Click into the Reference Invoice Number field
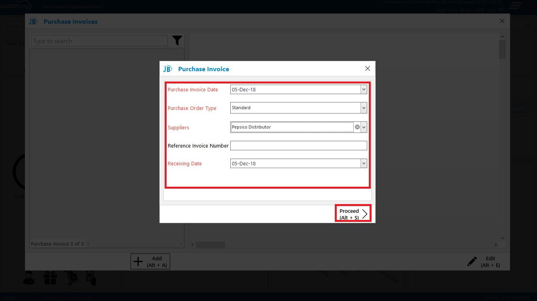The width and height of the screenshot is (537, 301). [x=299, y=146]
